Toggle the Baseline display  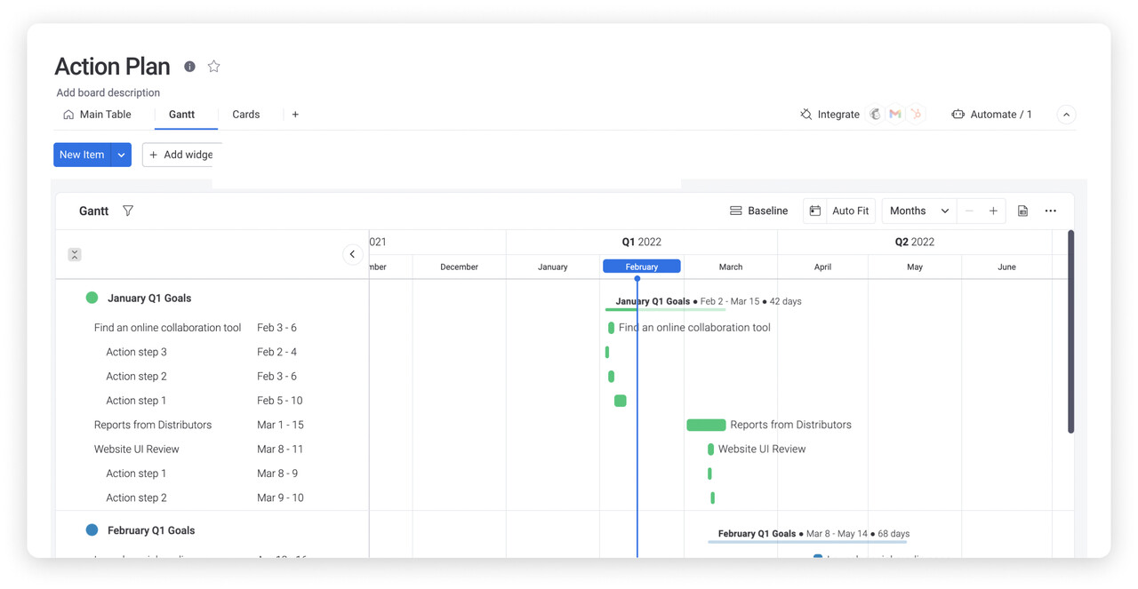pos(758,211)
